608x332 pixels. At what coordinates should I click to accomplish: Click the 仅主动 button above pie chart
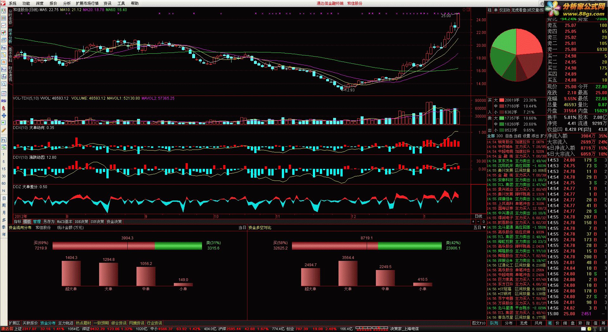[505, 10]
